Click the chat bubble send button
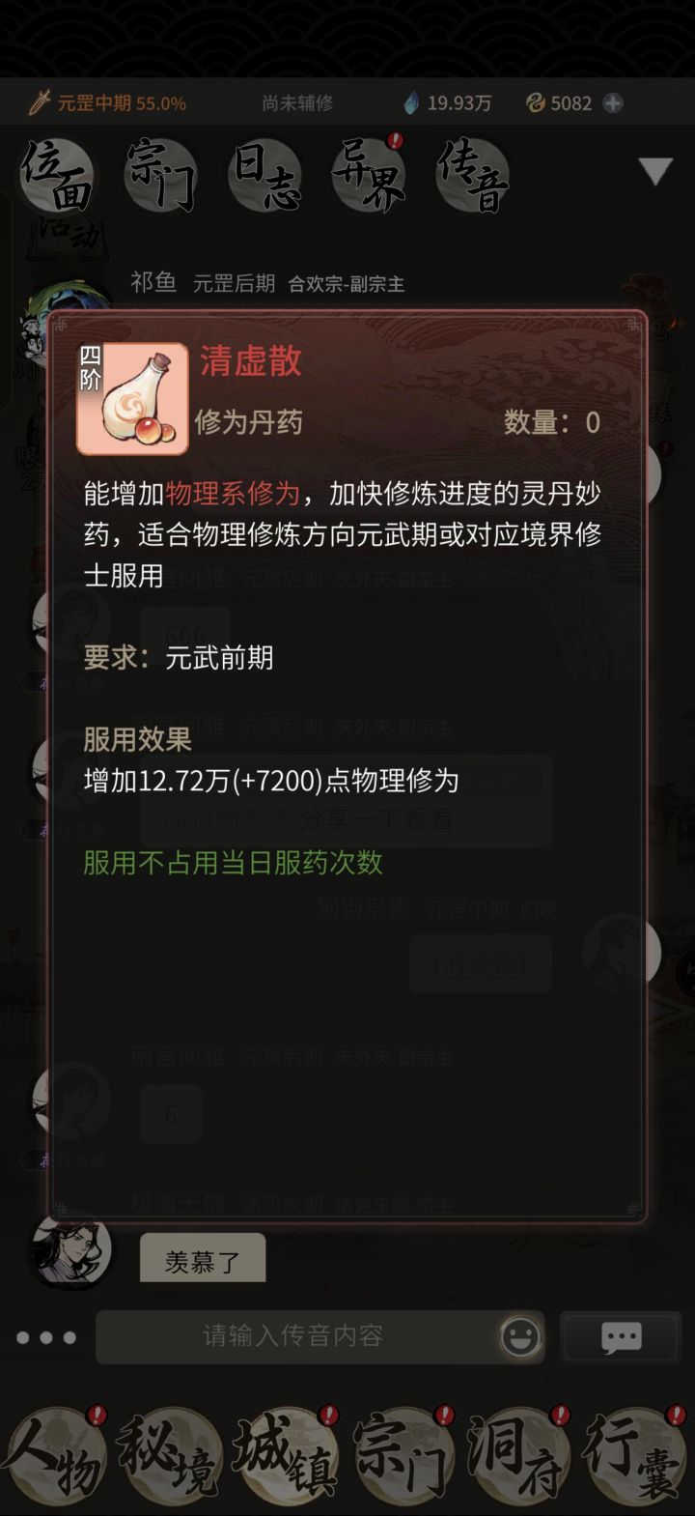The image size is (695, 1516). tap(621, 1337)
